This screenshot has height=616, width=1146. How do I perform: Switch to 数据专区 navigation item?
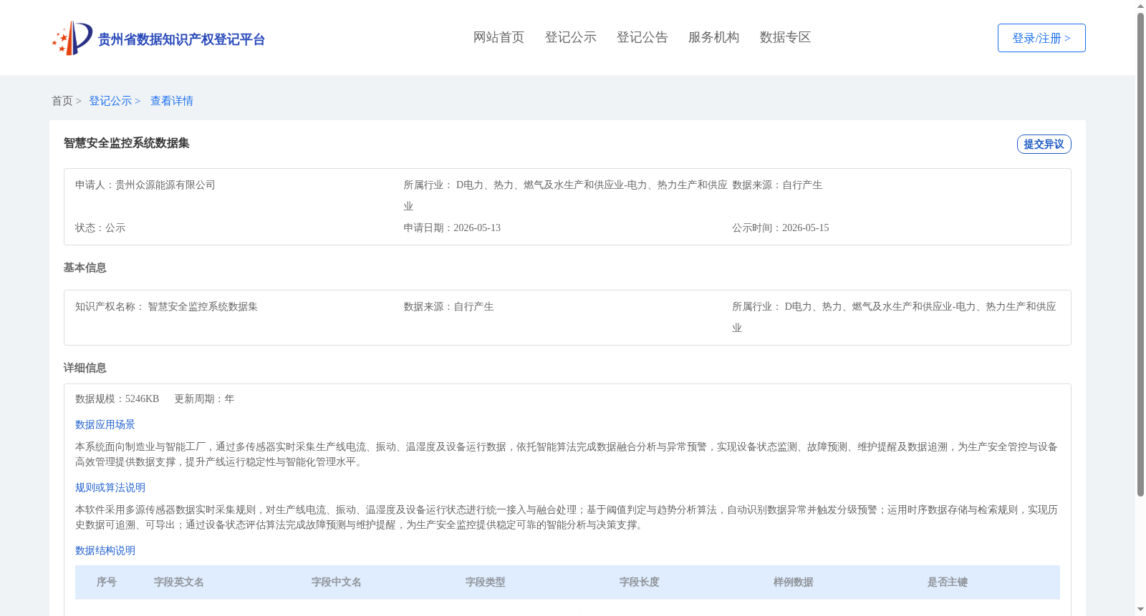pyautogui.click(x=785, y=37)
